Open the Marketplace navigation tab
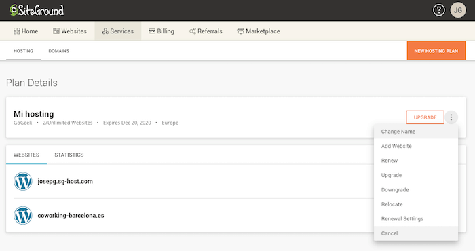This screenshot has height=251, width=475. tap(259, 31)
